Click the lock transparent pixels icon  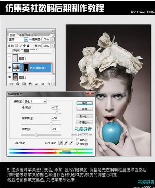point(16,46)
